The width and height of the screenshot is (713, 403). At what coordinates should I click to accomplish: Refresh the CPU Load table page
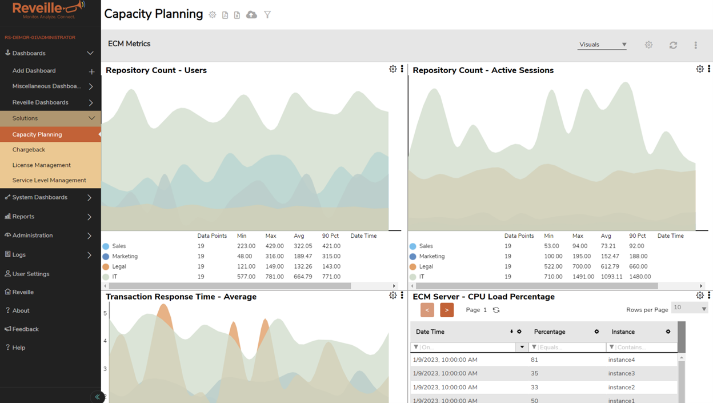pyautogui.click(x=496, y=310)
